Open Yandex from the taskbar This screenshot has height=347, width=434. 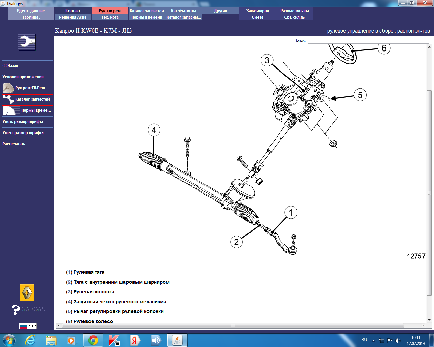[135, 340]
